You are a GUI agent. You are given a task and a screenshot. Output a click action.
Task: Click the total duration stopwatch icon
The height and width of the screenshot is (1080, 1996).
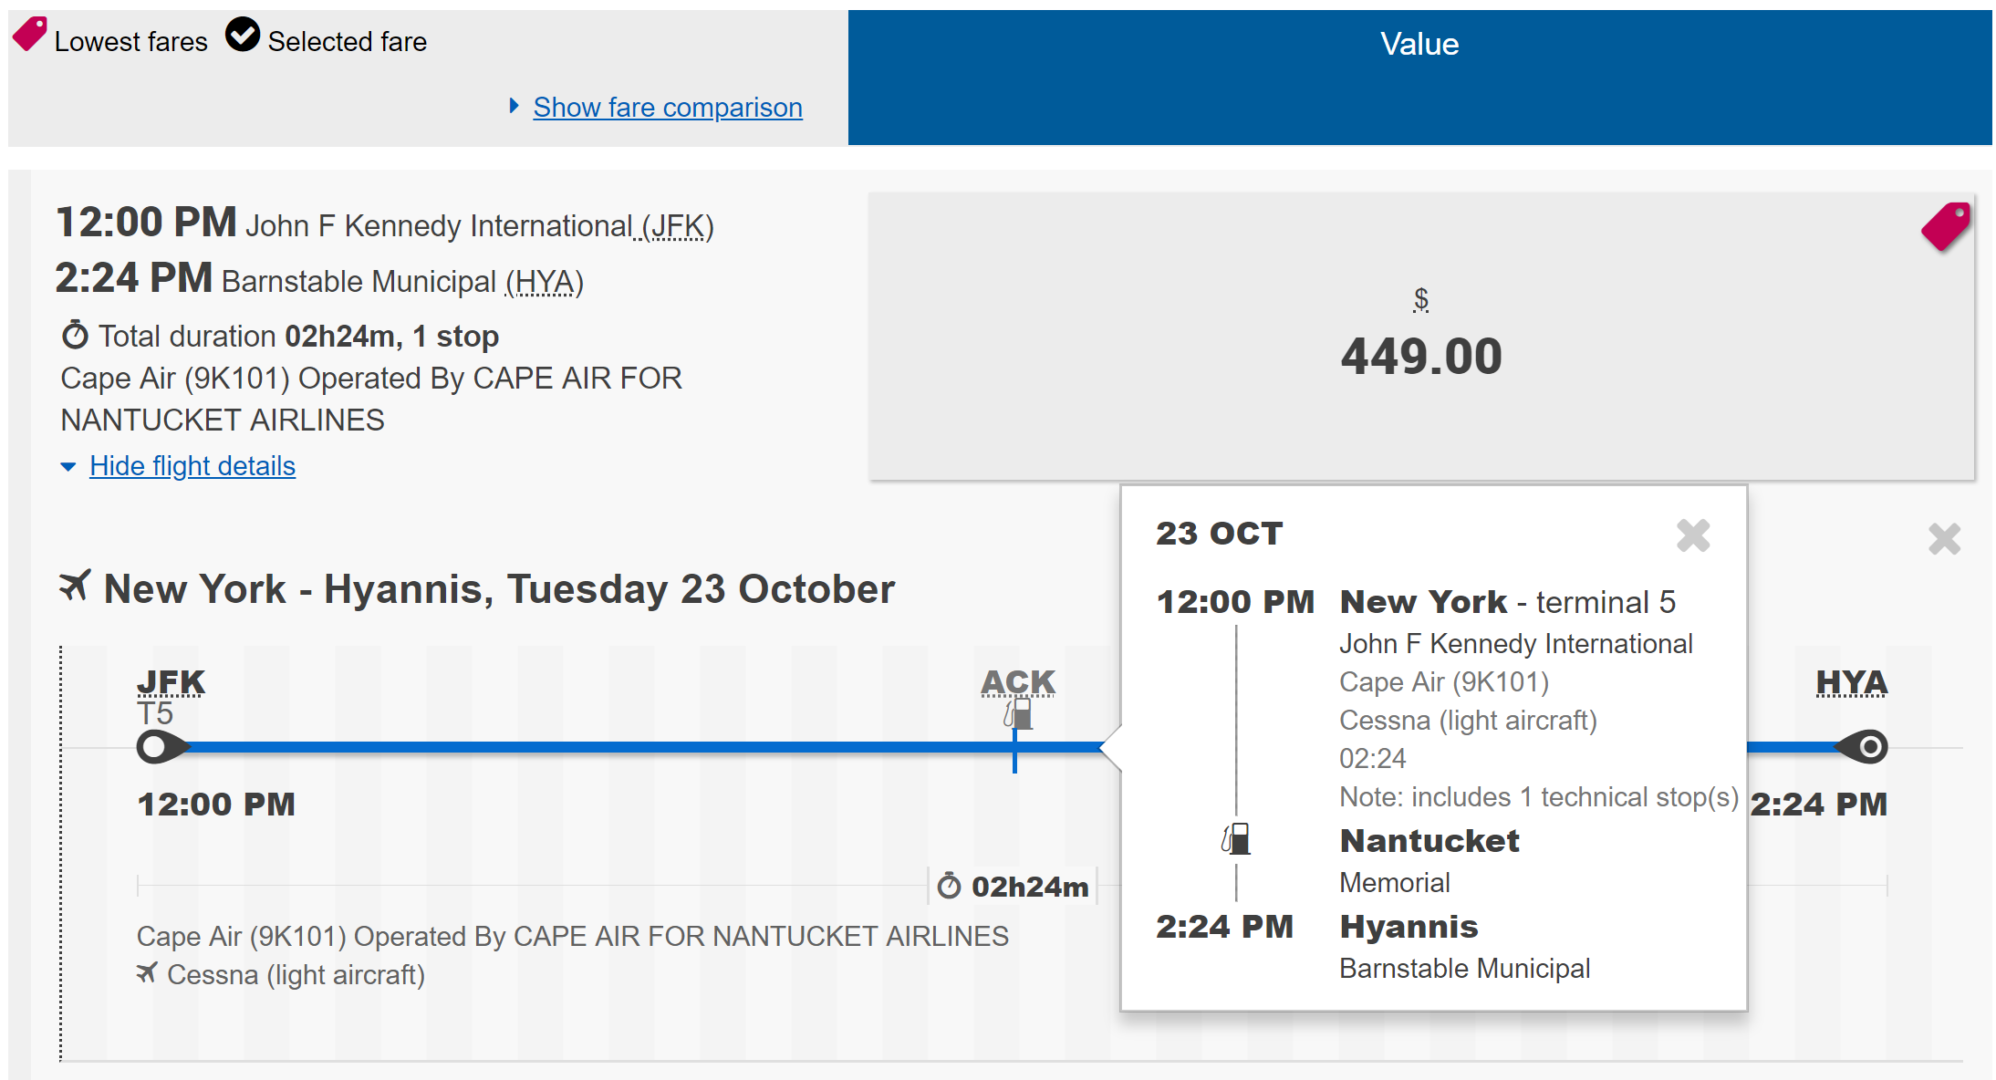pyautogui.click(x=75, y=336)
